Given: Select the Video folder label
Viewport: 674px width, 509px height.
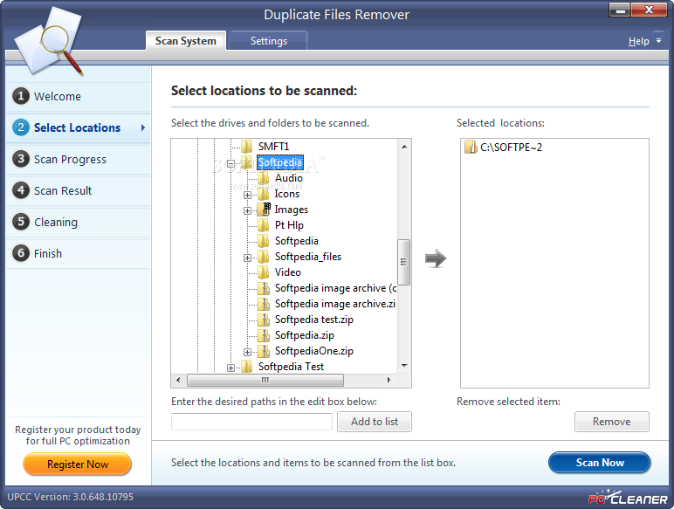Looking at the screenshot, I should click(x=287, y=272).
